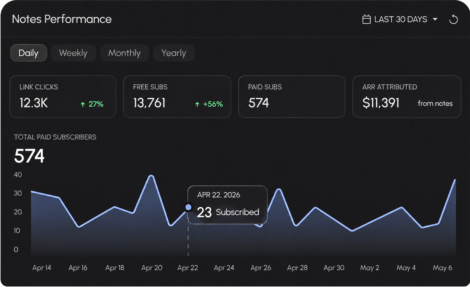Switch to the Yearly tab

[174, 53]
